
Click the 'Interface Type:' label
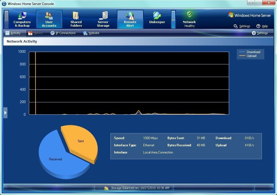point(125,145)
